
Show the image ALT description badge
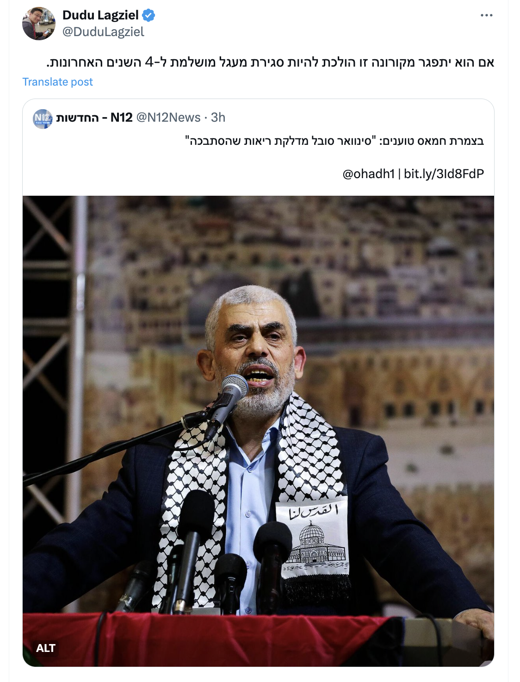tap(46, 648)
